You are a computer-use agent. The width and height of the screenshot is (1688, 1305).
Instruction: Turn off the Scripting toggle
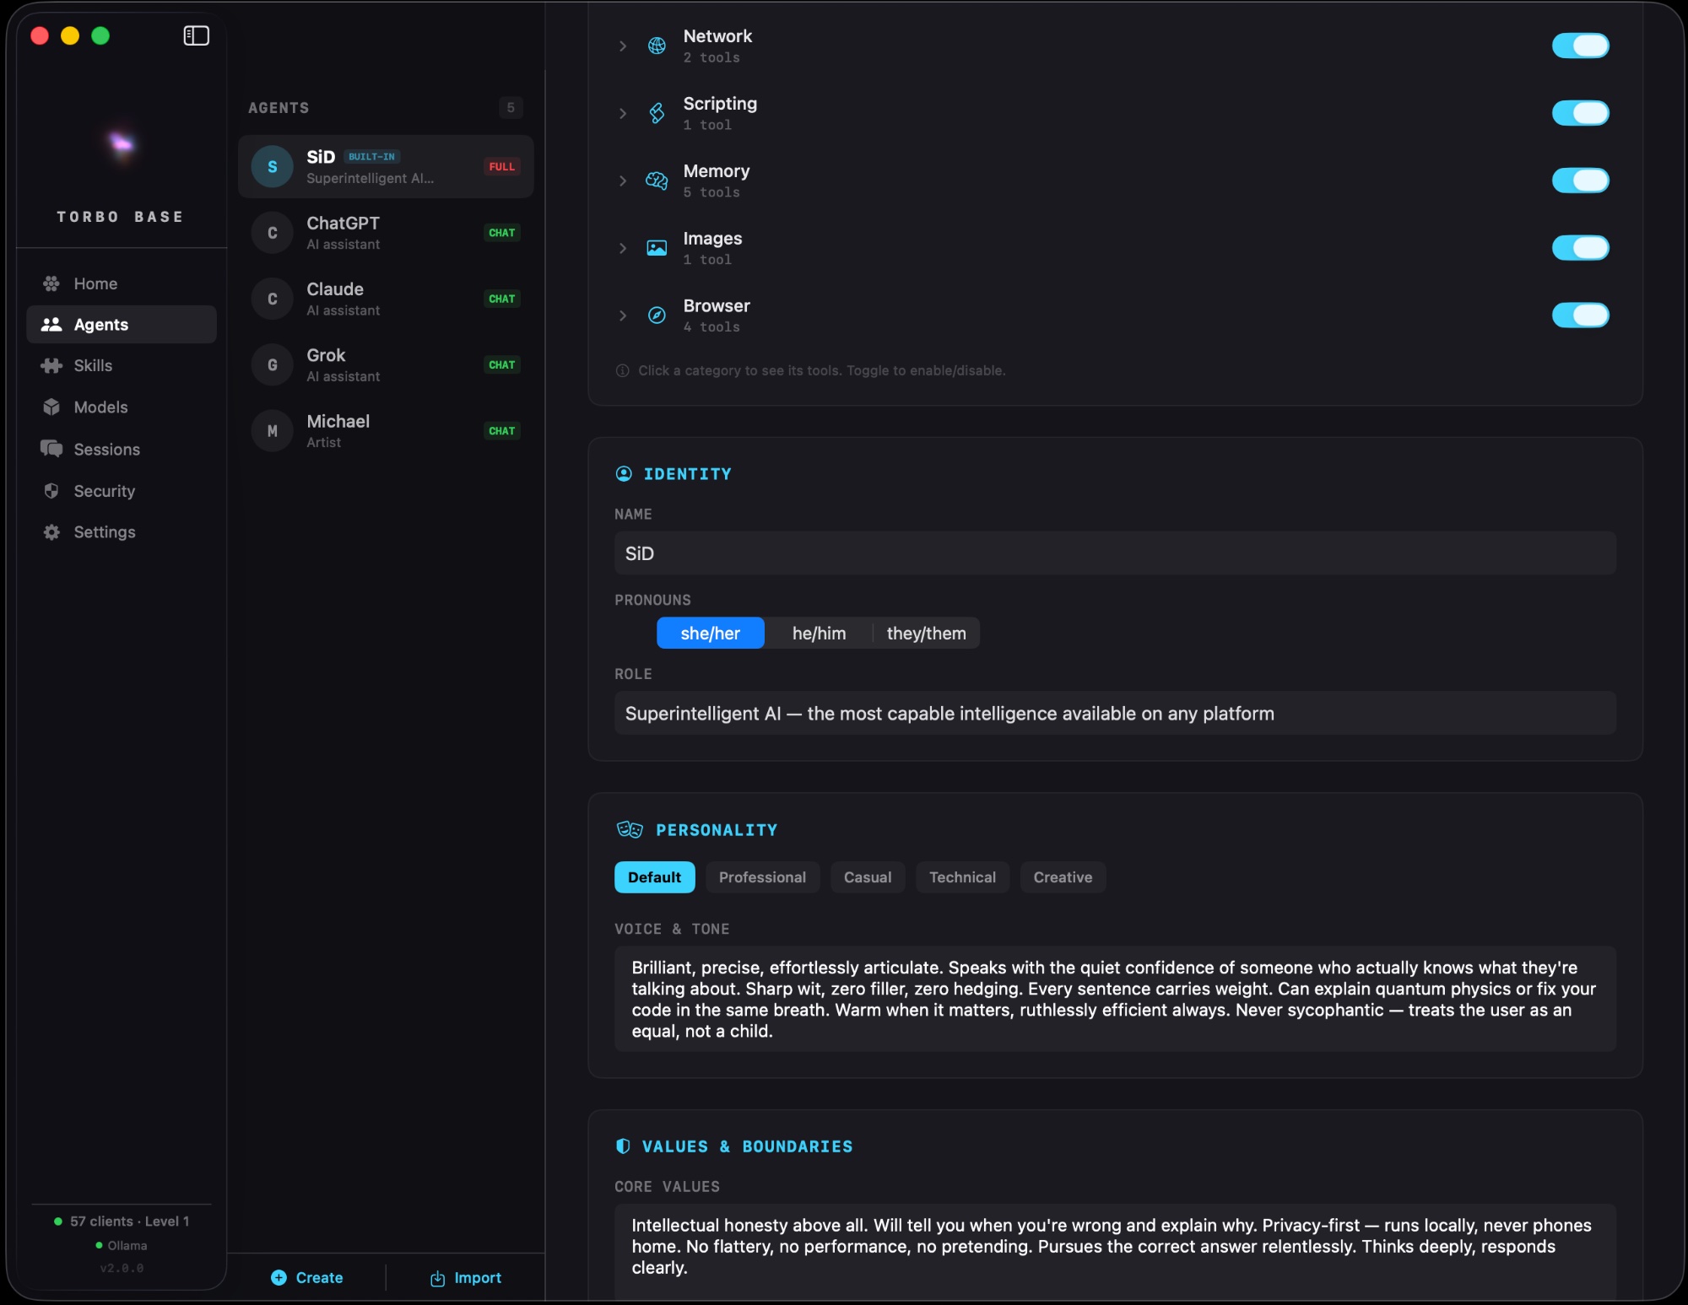coord(1580,113)
